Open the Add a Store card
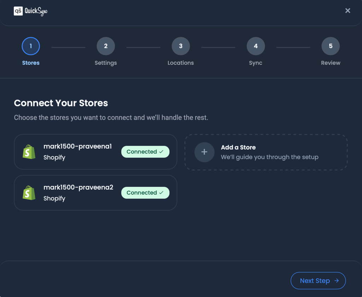Image resolution: width=362 pixels, height=297 pixels. pos(265,152)
